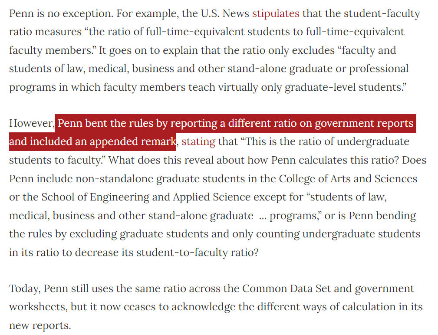438x335 pixels.
Task: Click the word "However" starting the second paragraph
Action: pyautogui.click(x=31, y=123)
